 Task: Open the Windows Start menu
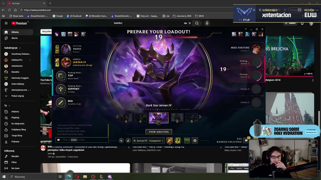(x=4, y=177)
